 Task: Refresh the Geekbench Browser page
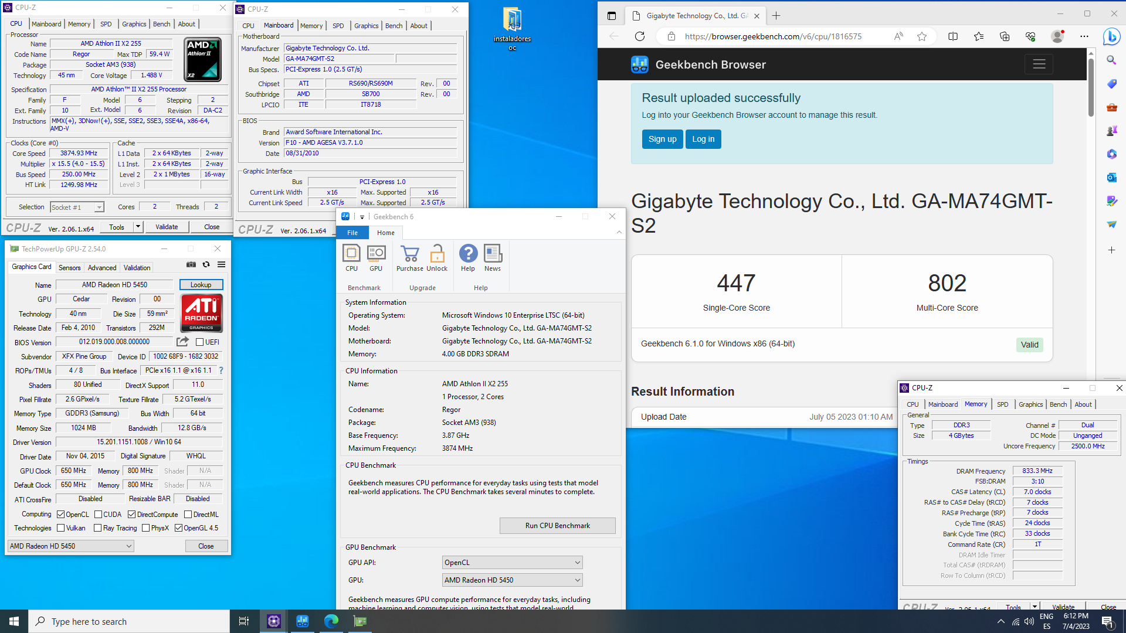pos(640,36)
